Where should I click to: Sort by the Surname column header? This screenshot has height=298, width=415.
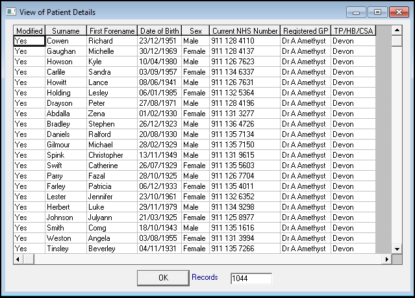coord(66,31)
